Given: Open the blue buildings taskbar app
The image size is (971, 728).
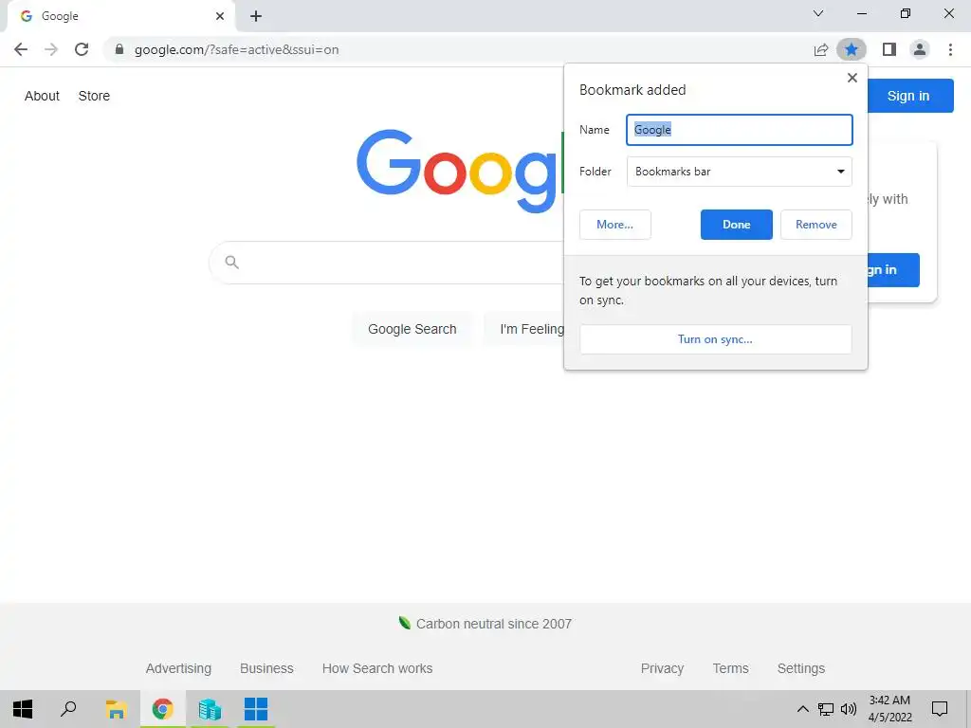Looking at the screenshot, I should pos(210,709).
